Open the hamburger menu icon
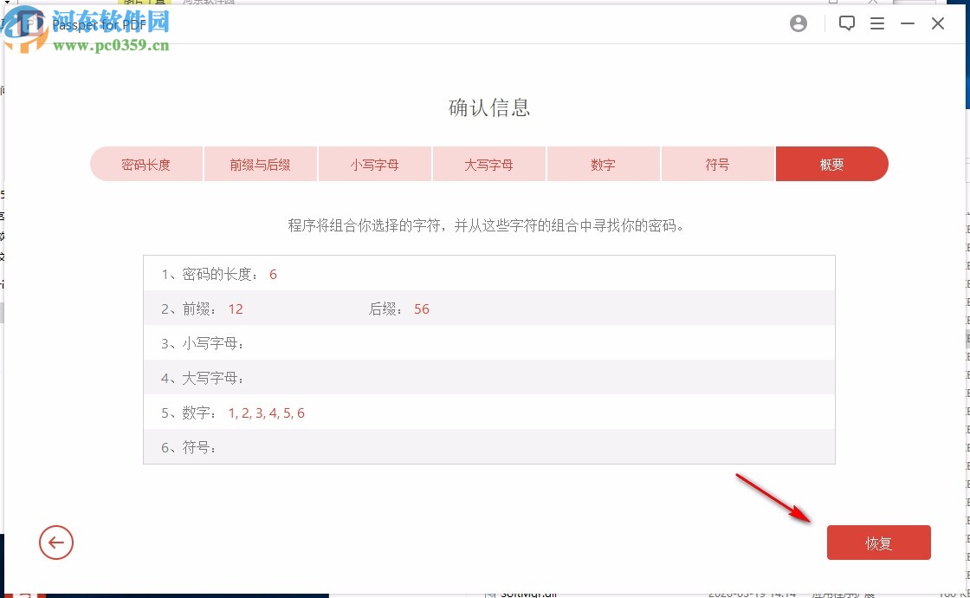The width and height of the screenshot is (970, 598). (x=877, y=23)
